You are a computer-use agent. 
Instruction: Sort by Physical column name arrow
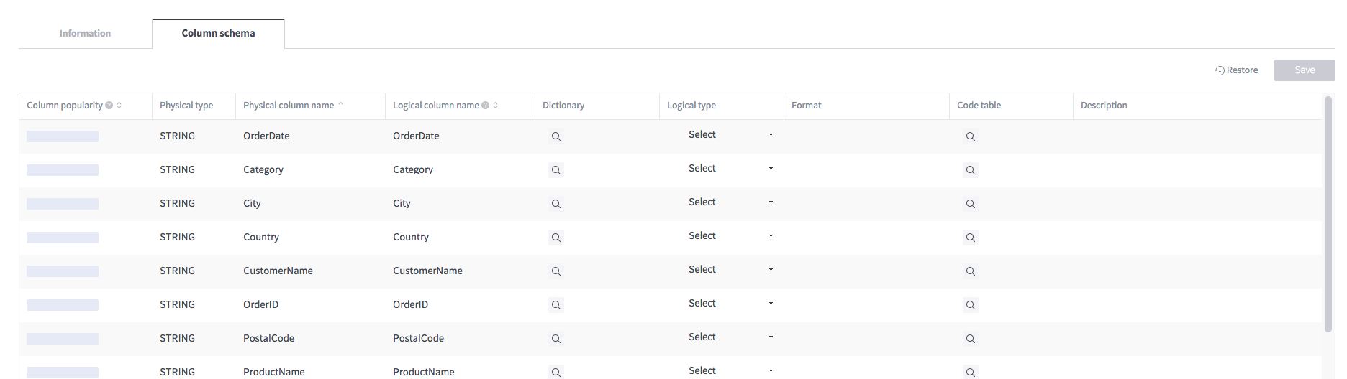[x=341, y=105]
